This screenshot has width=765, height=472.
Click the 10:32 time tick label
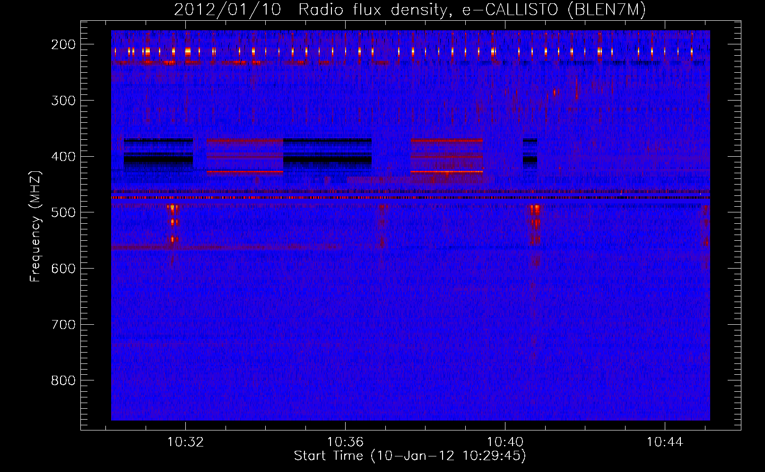click(185, 442)
